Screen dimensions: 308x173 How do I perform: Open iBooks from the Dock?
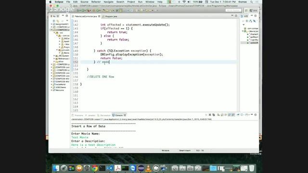[x=79, y=168]
